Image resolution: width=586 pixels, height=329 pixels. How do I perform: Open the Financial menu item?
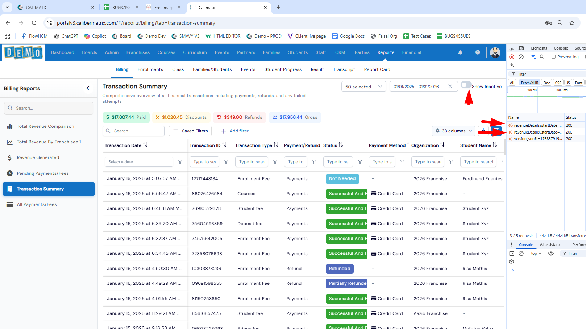(x=411, y=52)
